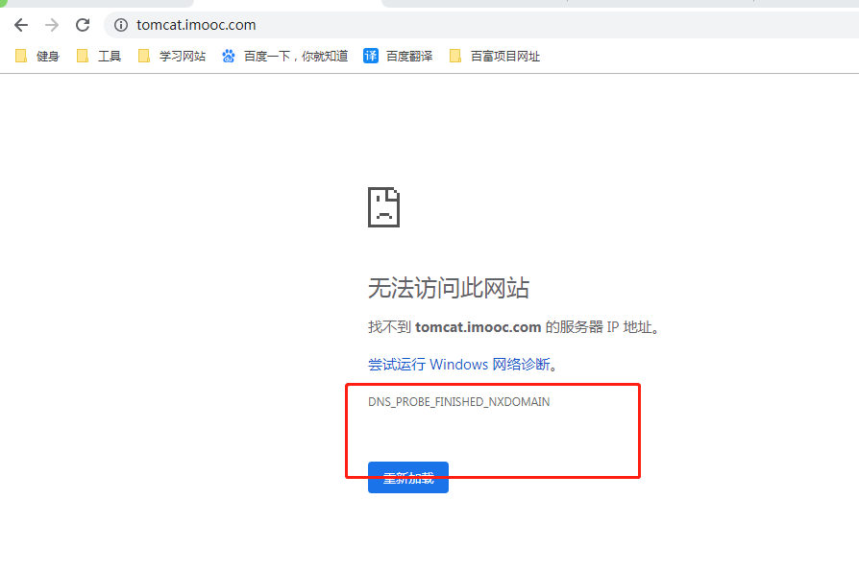
Task: Expand the 学习网站 bookmark folder
Action: pos(171,55)
